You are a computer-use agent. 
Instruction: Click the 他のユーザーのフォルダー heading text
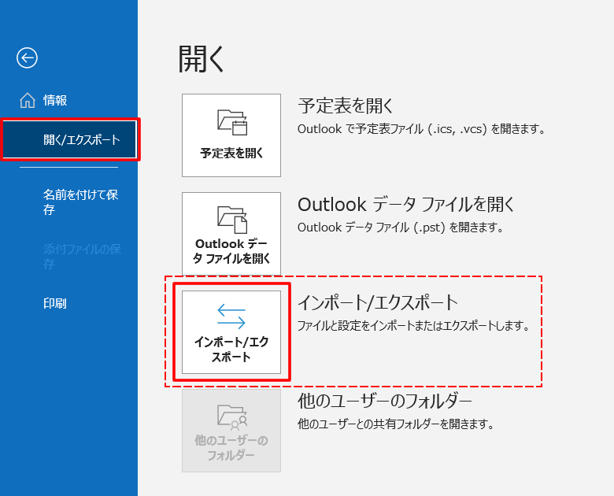385,401
